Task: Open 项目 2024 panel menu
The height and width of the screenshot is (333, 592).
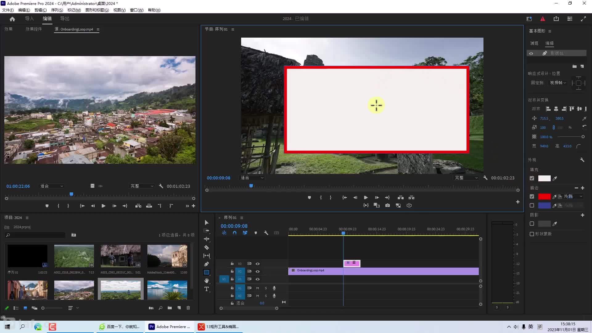Action: point(27,218)
